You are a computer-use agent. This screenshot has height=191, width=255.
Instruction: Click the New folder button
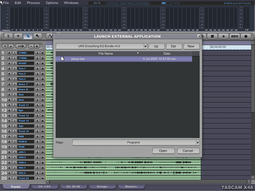point(191,46)
